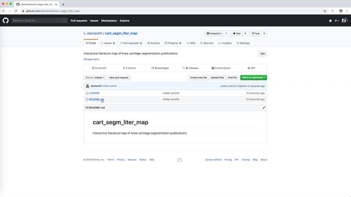
Task: Switch to the repository Pull requests tab
Action: (x=131, y=43)
